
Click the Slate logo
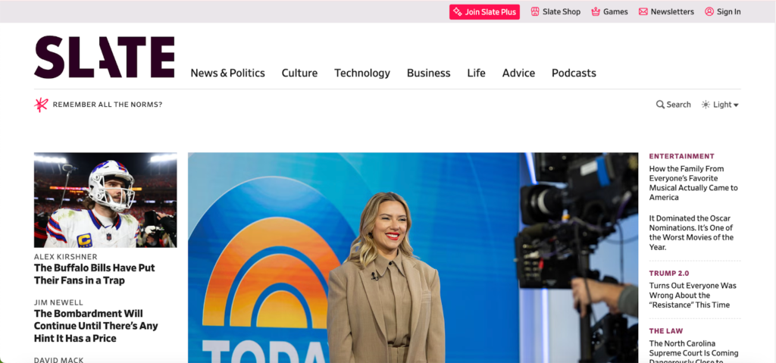click(105, 57)
